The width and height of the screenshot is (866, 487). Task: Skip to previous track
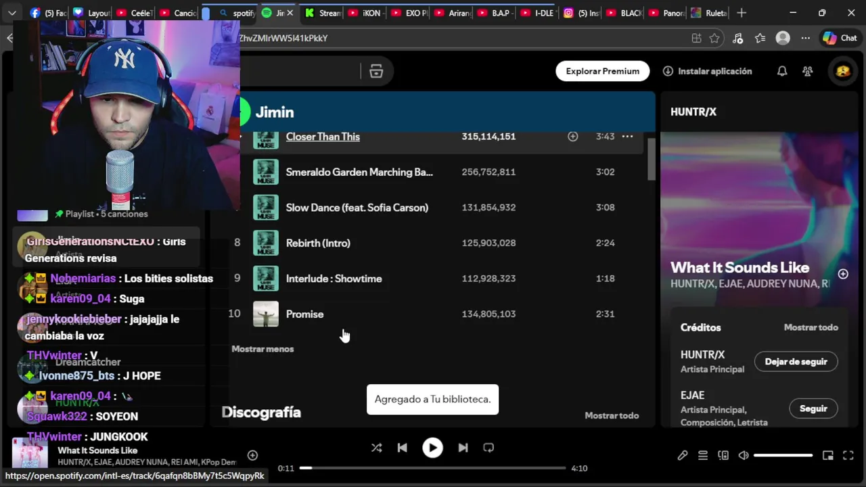pyautogui.click(x=403, y=448)
